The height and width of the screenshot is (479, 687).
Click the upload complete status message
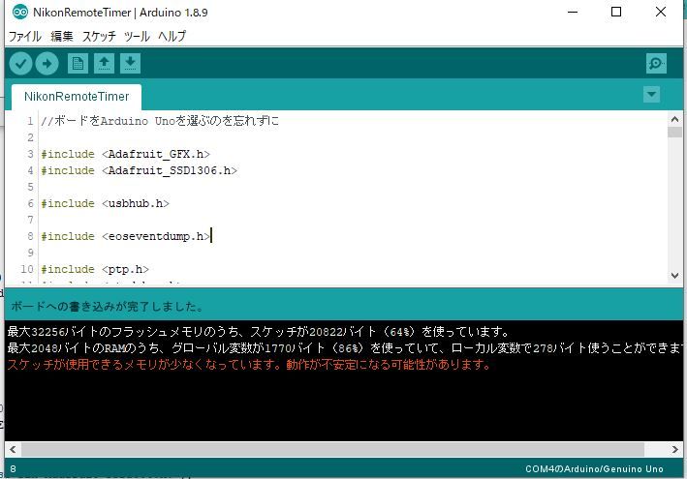(108, 306)
